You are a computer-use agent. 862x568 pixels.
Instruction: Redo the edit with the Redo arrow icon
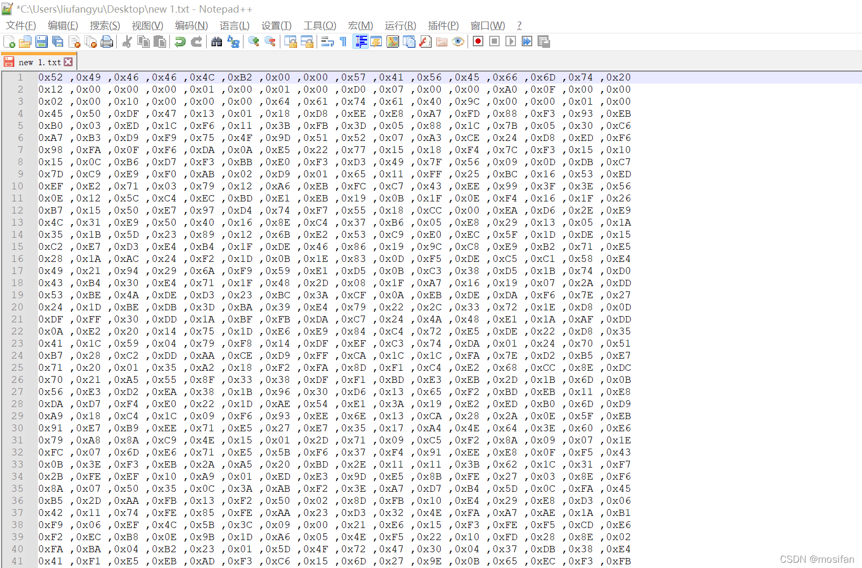tap(196, 42)
